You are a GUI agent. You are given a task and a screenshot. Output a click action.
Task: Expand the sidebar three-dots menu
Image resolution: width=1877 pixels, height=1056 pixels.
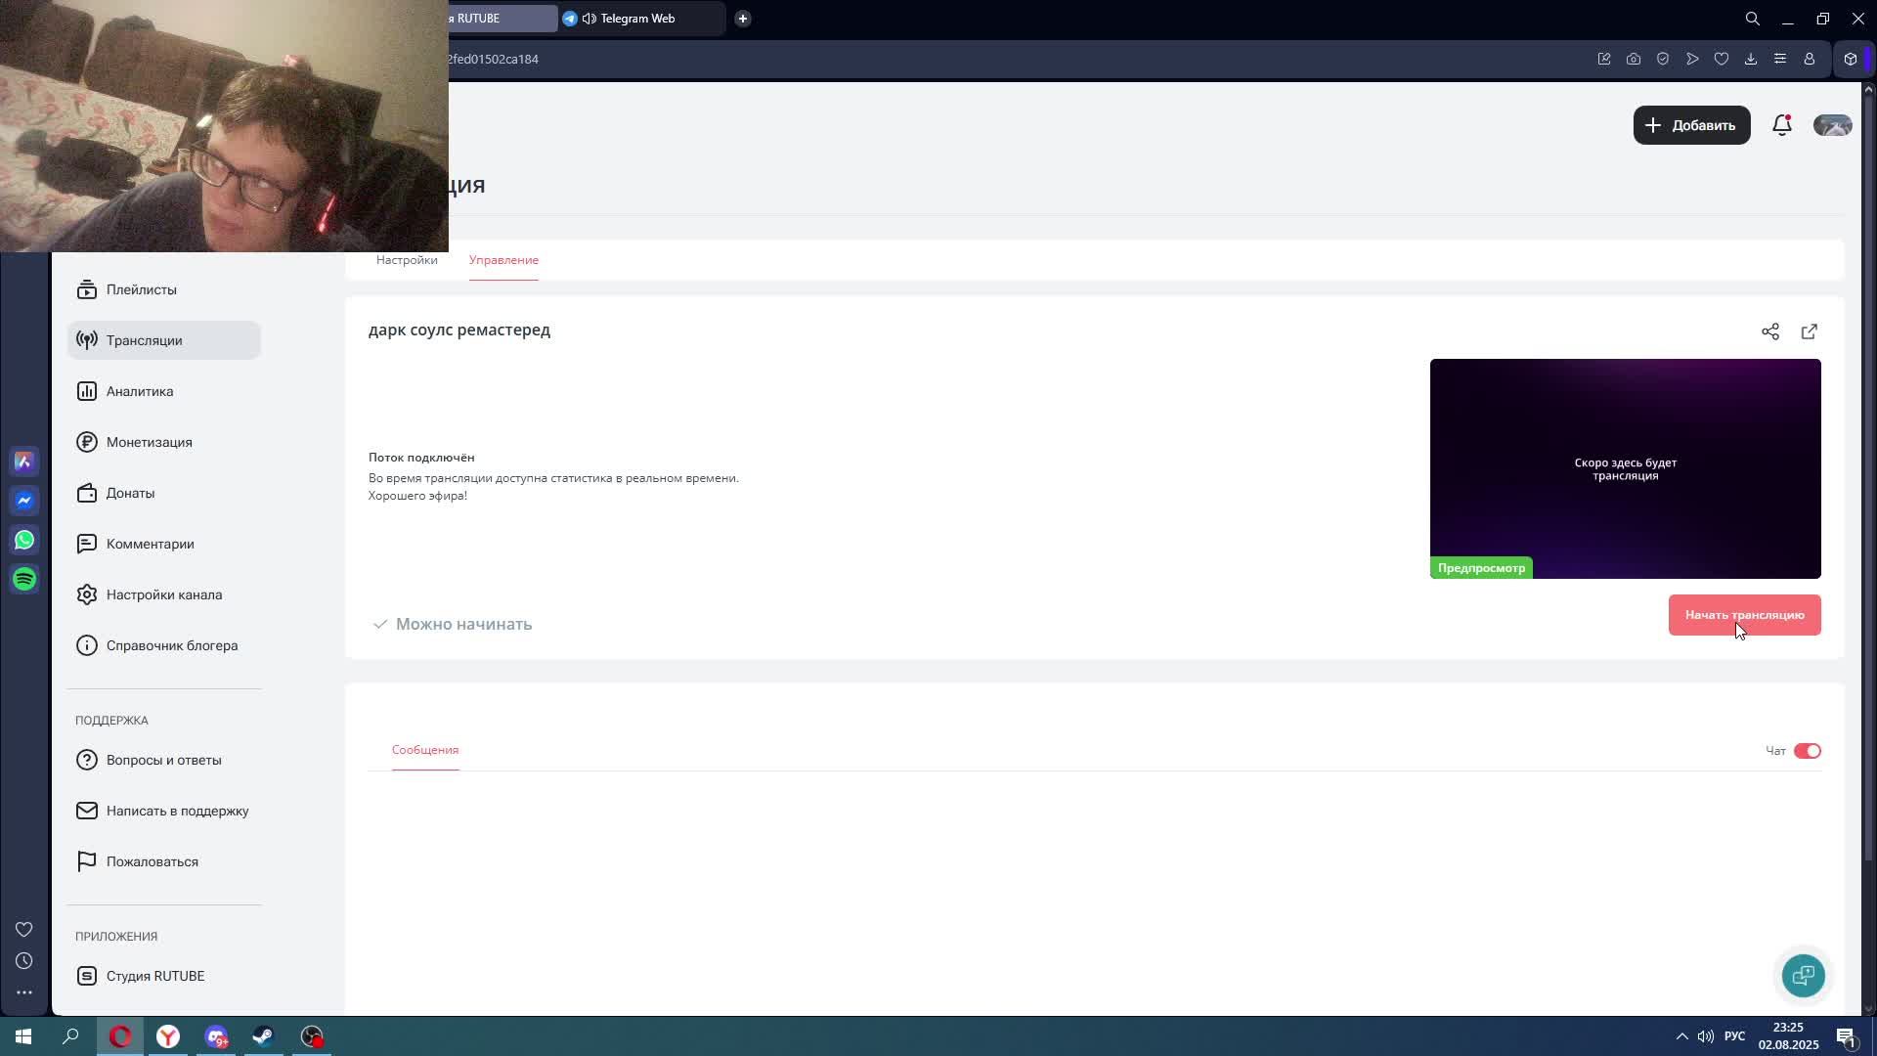coord(24,992)
